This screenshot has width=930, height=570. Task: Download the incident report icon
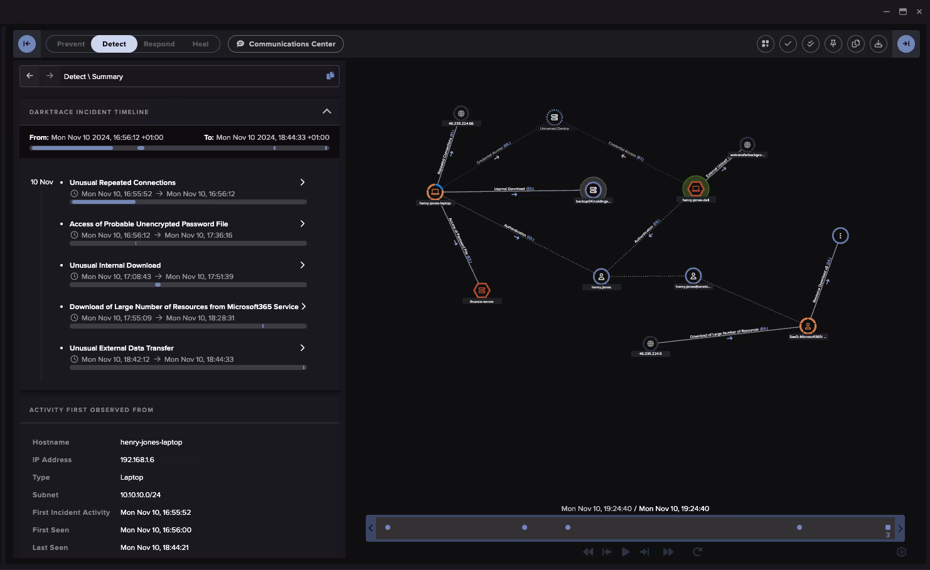878,43
